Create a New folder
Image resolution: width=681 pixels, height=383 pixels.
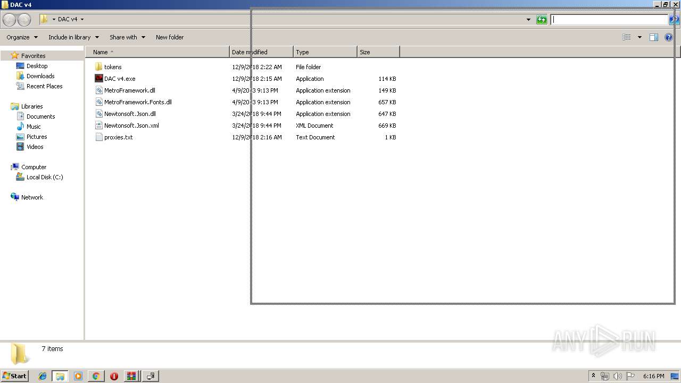(x=170, y=37)
